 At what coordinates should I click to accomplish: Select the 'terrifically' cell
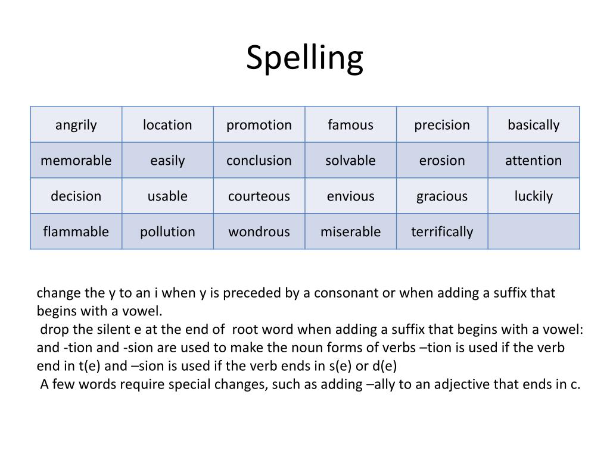pyautogui.click(x=442, y=231)
